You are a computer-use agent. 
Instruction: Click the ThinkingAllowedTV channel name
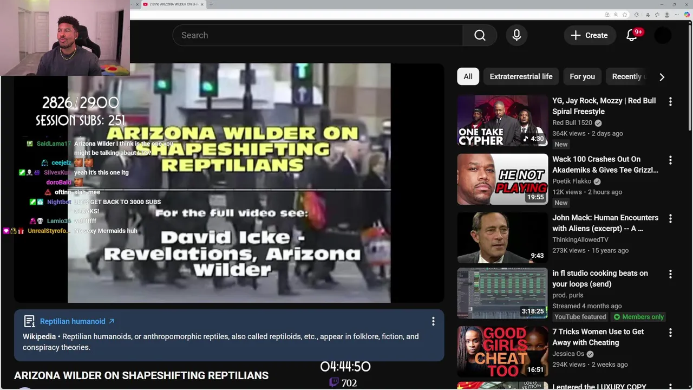[x=580, y=239]
